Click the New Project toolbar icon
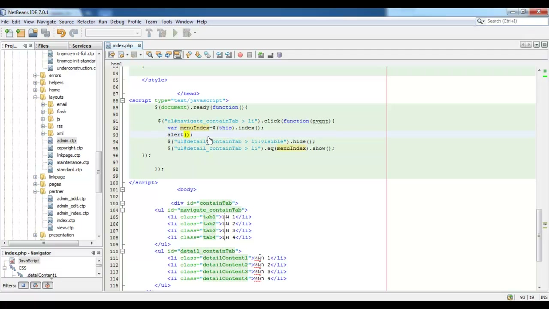 click(21, 33)
